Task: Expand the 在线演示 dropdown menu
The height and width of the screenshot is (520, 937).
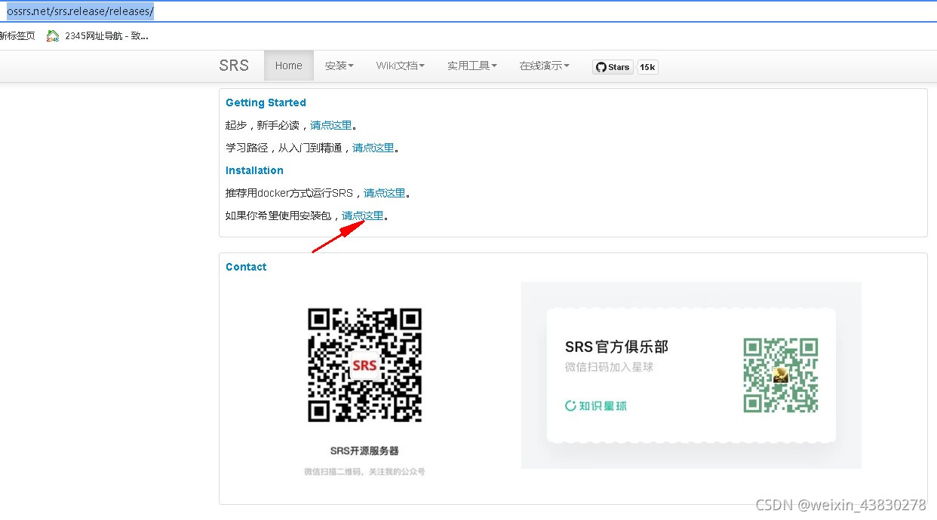Action: [x=545, y=66]
